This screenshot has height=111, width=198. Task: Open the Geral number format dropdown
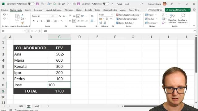[112, 15]
